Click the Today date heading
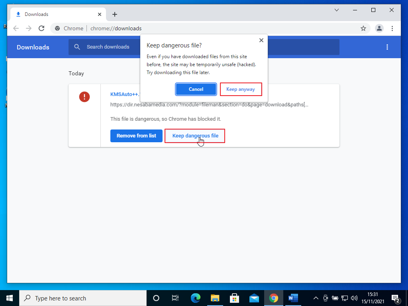The image size is (408, 306). pyautogui.click(x=76, y=73)
